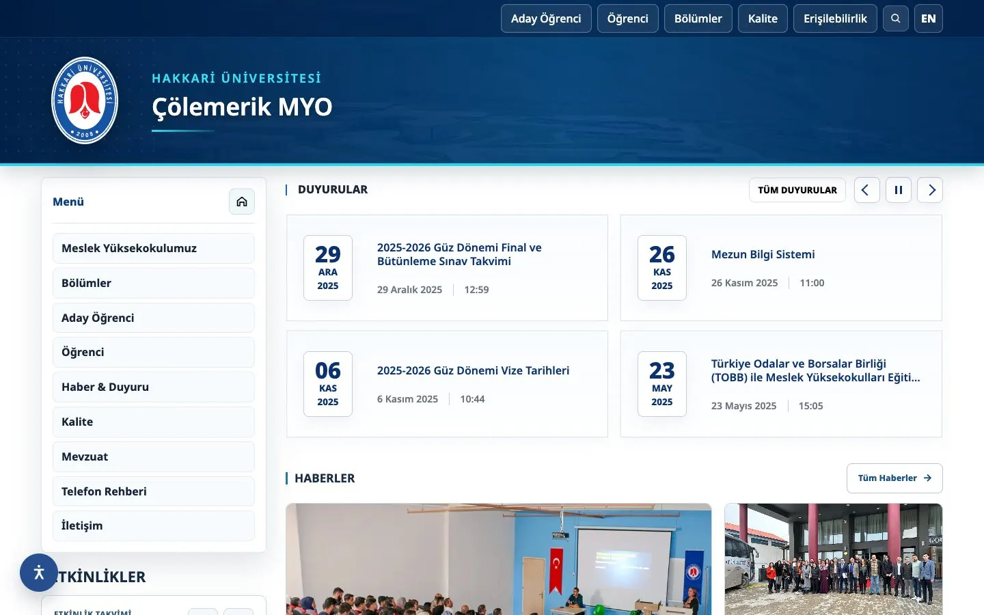
Task: Select Telefon Rehberi in sidebar menu
Action: [x=154, y=491]
